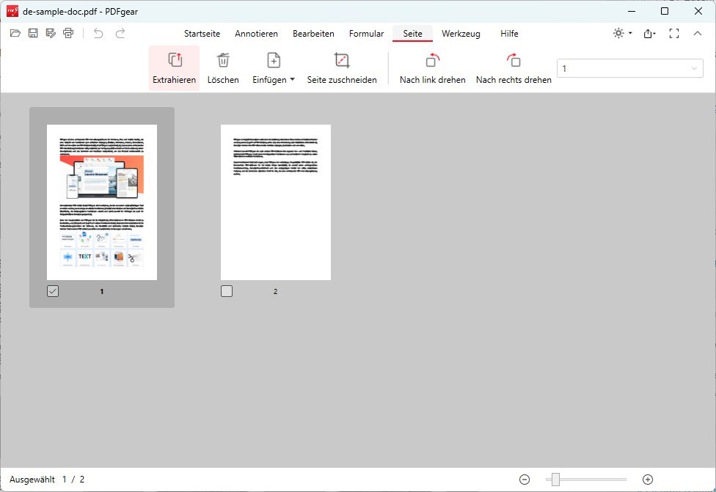This screenshot has height=492, width=716.
Task: Check the page 2 selection checkbox
Action: [227, 290]
